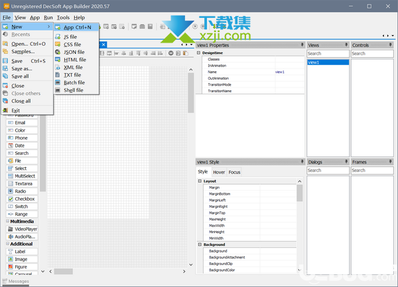
Task: Select the Image control
Action: pyautogui.click(x=22, y=259)
